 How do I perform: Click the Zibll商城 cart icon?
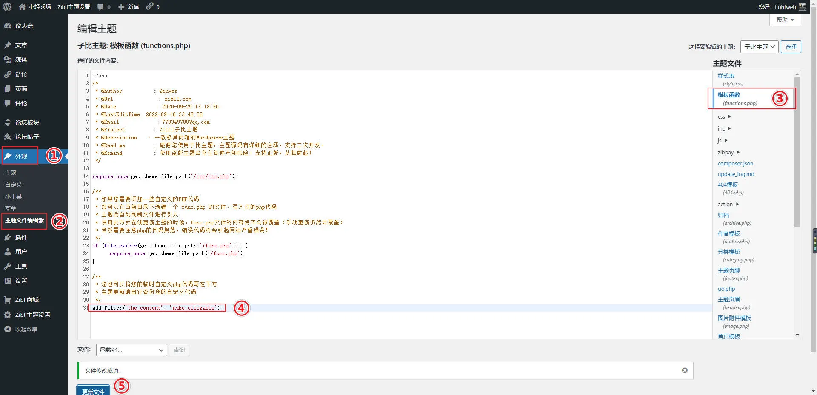click(8, 300)
